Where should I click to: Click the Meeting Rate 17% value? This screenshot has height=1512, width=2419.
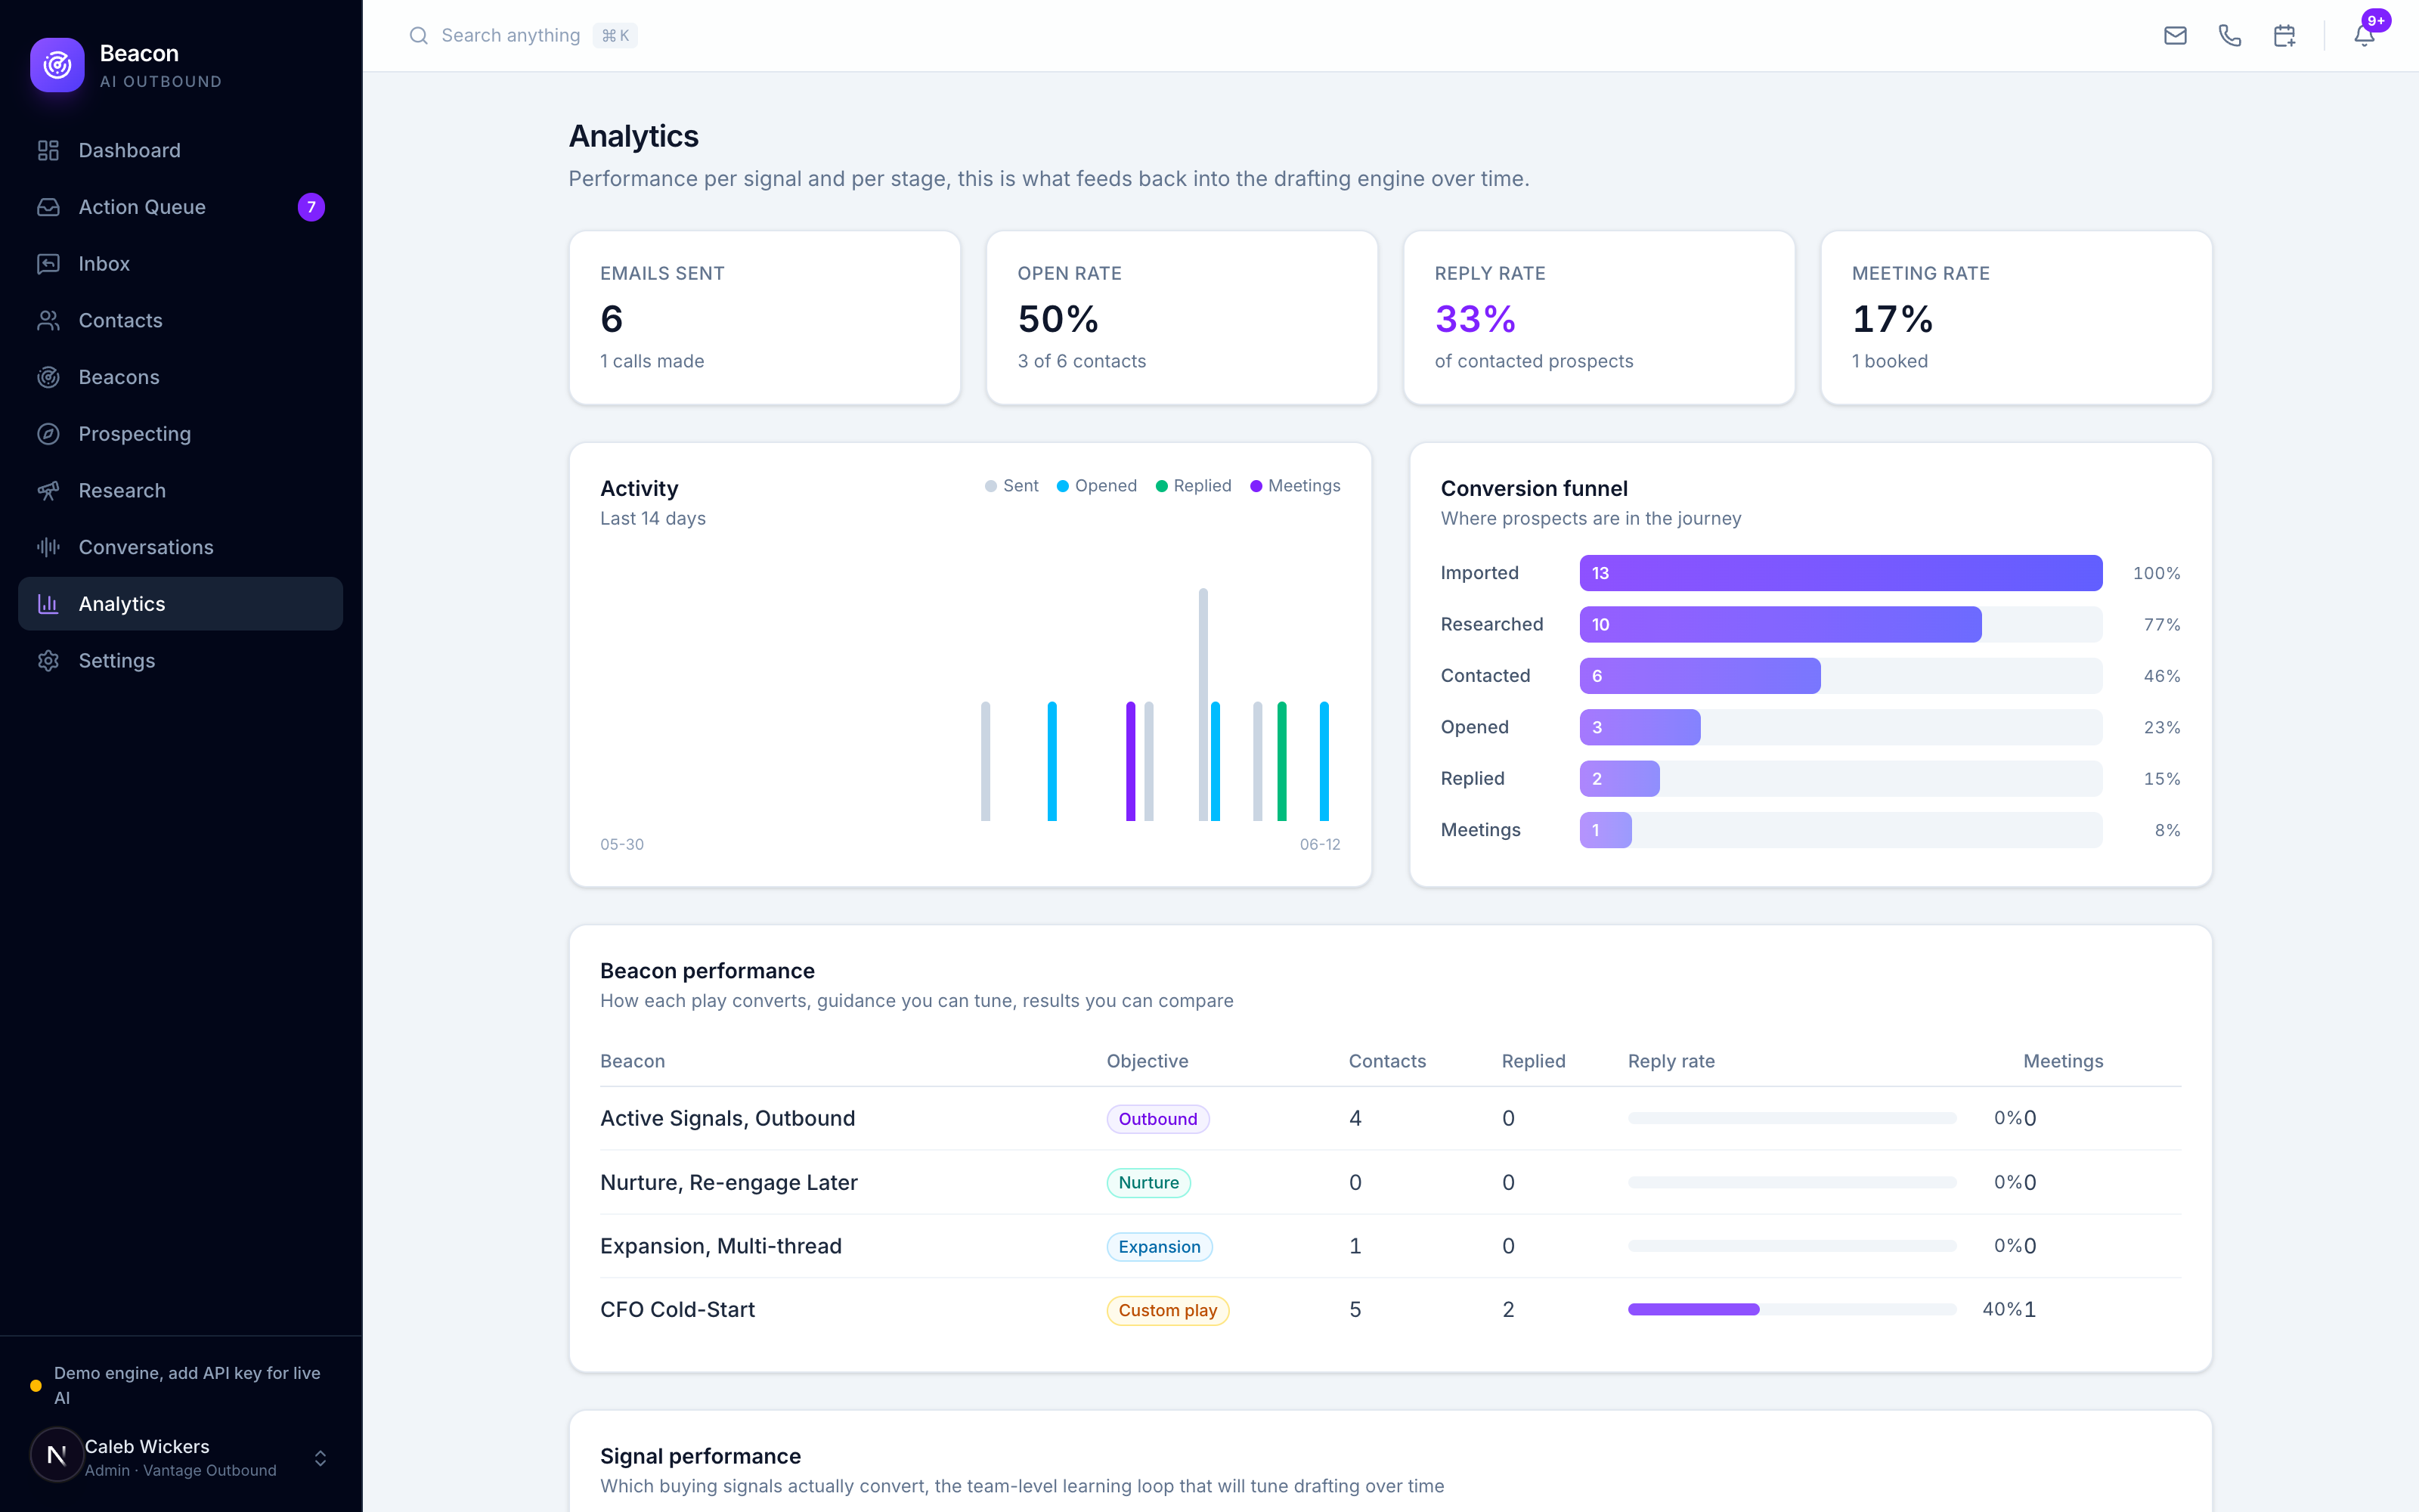(x=1892, y=319)
